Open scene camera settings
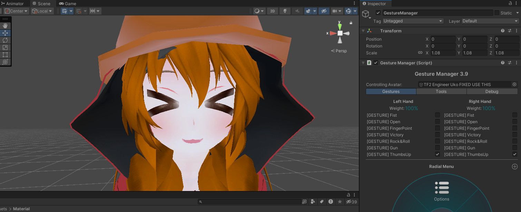521x212 pixels. coord(336,11)
